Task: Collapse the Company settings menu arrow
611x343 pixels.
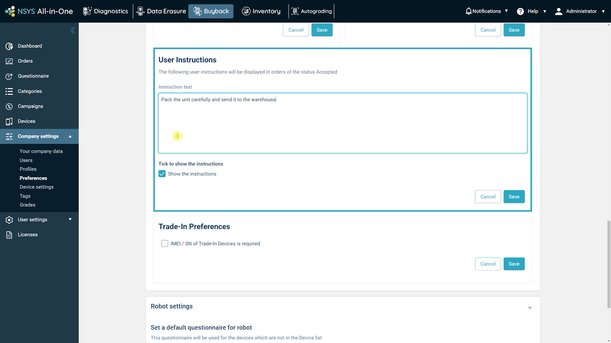Action: pyautogui.click(x=70, y=137)
